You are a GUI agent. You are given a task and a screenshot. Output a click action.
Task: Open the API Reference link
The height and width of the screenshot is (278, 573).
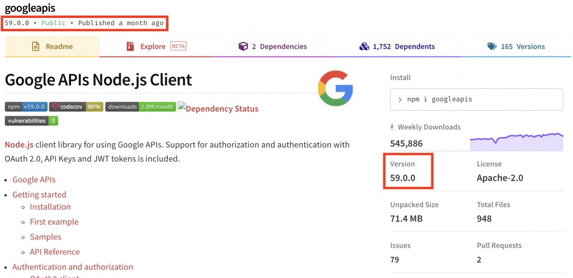click(x=55, y=252)
